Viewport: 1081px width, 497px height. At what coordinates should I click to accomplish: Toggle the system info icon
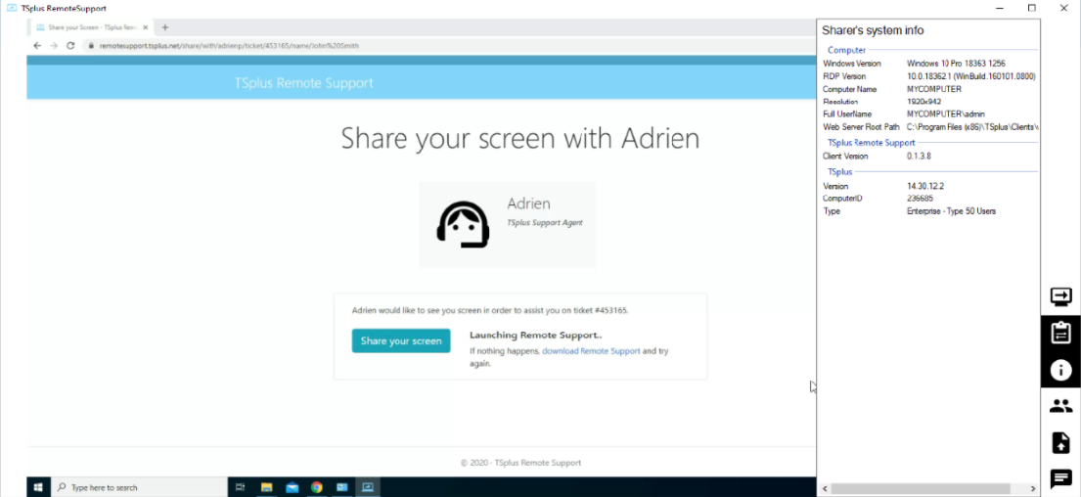1060,370
